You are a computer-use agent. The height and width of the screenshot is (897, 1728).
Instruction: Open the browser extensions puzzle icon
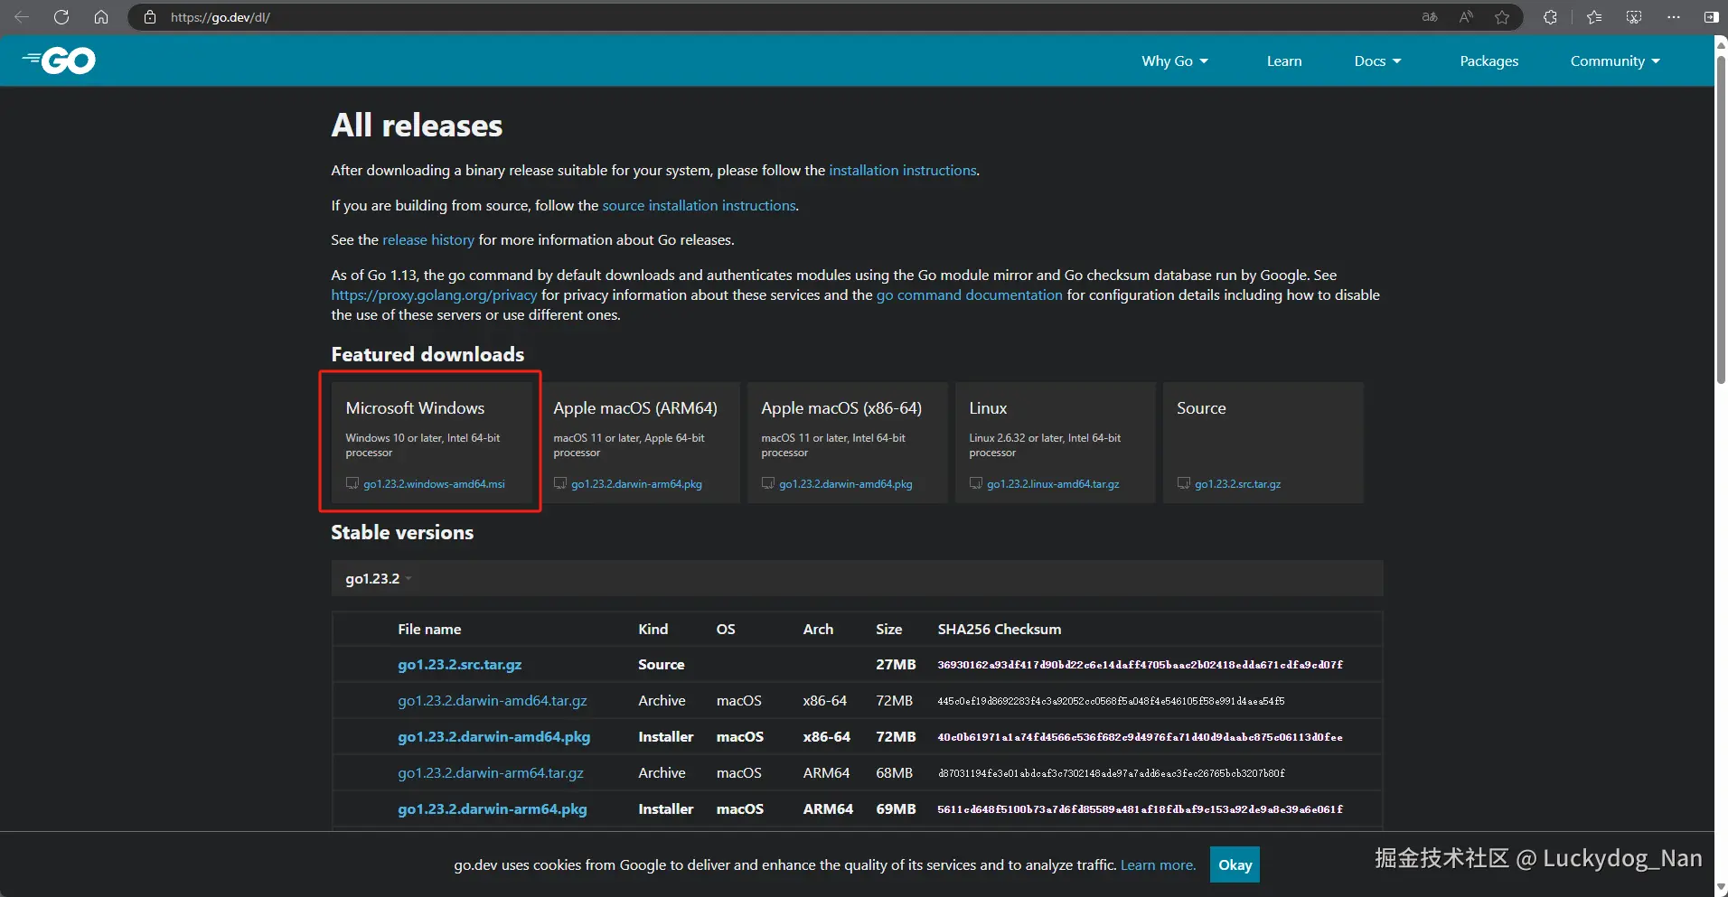[1550, 17]
